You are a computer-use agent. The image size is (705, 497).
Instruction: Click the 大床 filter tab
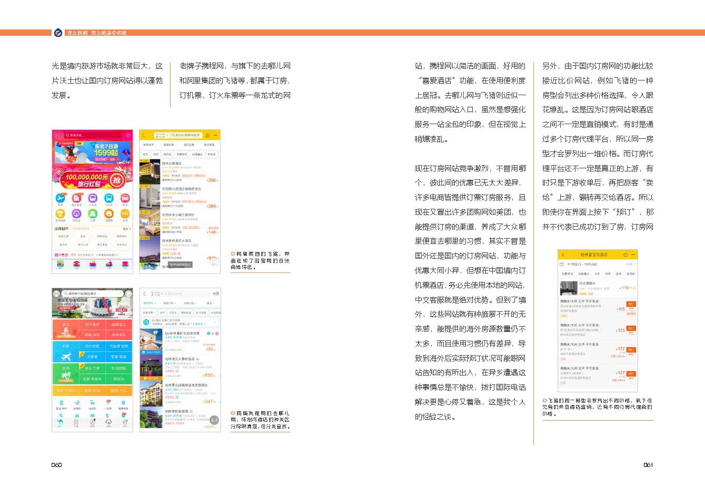597,273
